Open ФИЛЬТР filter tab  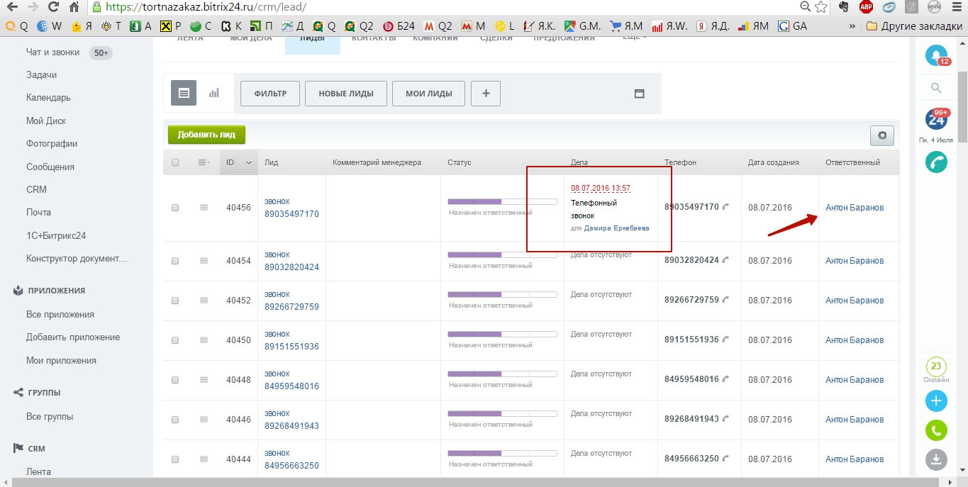[x=270, y=93]
